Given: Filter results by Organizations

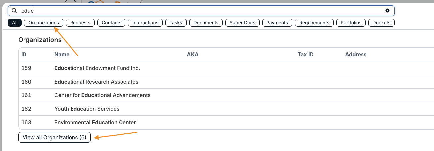Looking at the screenshot, I should 44,23.
